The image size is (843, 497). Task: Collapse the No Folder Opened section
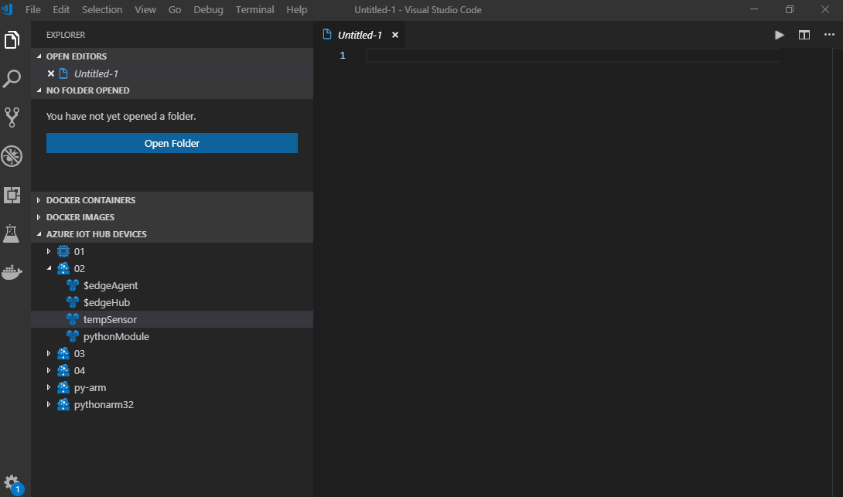(x=39, y=90)
